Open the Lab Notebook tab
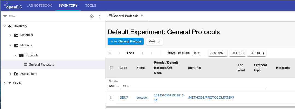This screenshot has width=295, height=109. tap(39, 5)
